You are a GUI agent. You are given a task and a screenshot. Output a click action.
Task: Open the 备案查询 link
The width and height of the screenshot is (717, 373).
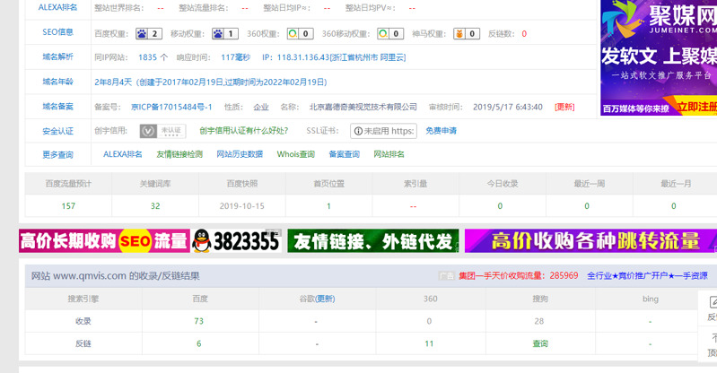[x=345, y=154]
